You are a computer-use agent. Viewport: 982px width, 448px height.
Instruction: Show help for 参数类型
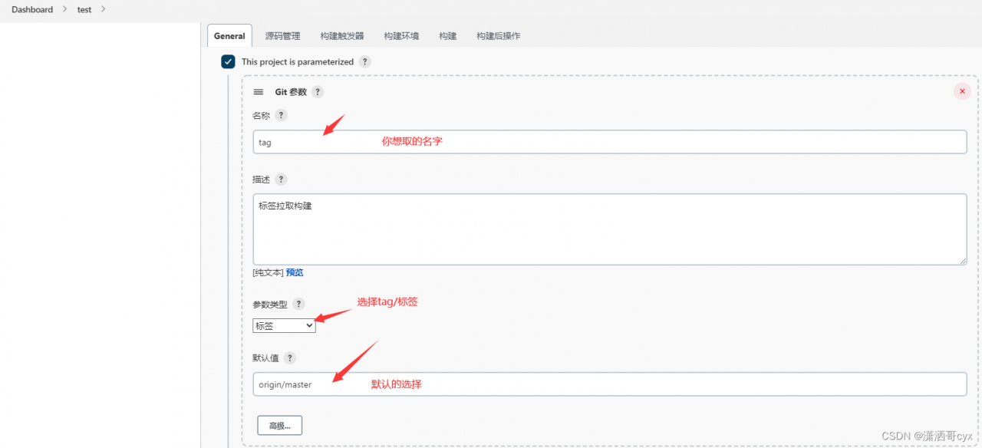tap(298, 304)
